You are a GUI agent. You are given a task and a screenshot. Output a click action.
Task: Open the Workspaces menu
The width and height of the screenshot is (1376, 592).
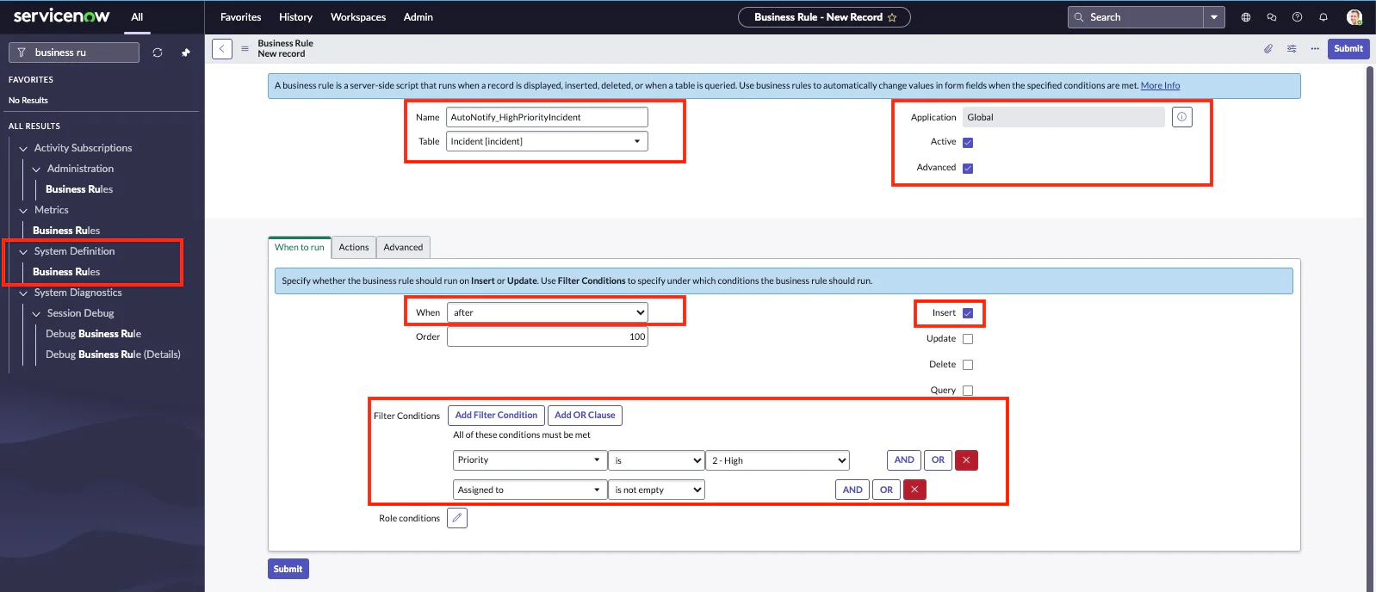358,17
